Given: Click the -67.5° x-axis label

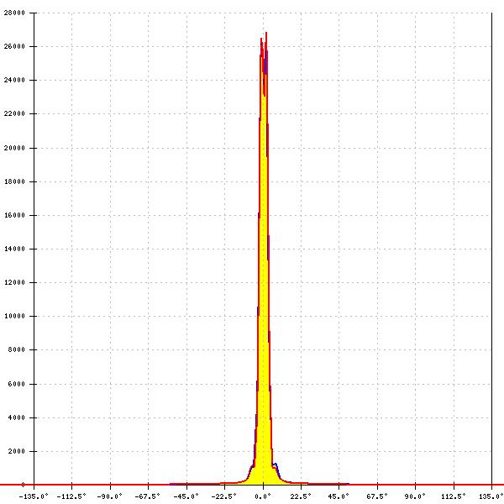Looking at the screenshot, I should (148, 496).
